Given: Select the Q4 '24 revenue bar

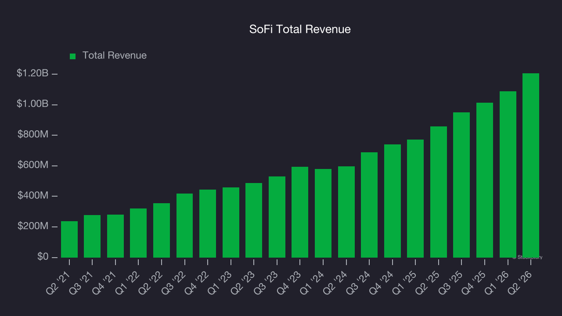Looking at the screenshot, I should (x=393, y=201).
